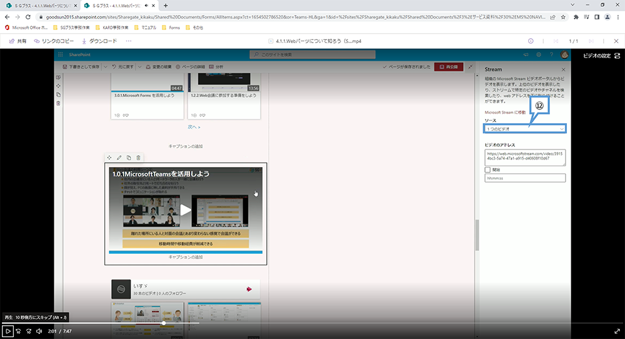Click the delete section icon in left rail
The width and height of the screenshot is (625, 339).
58,103
